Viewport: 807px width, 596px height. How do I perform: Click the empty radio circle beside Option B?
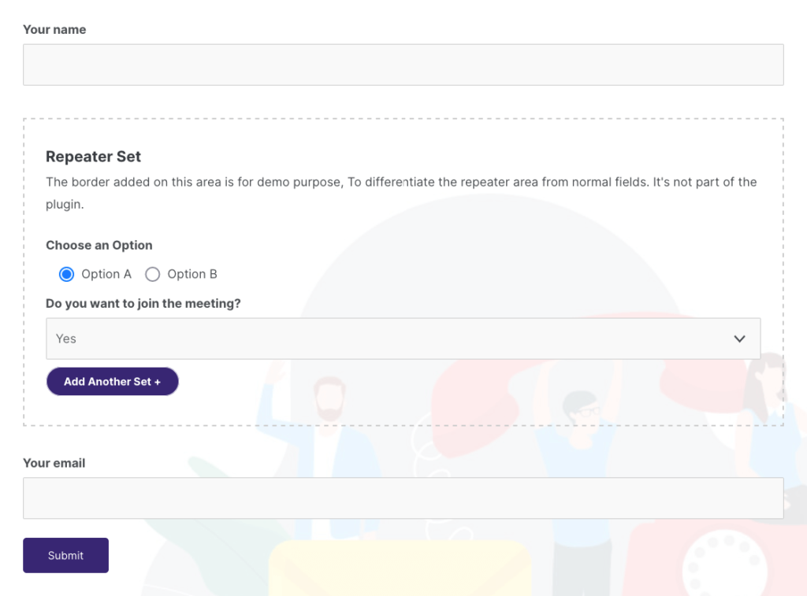coord(153,274)
